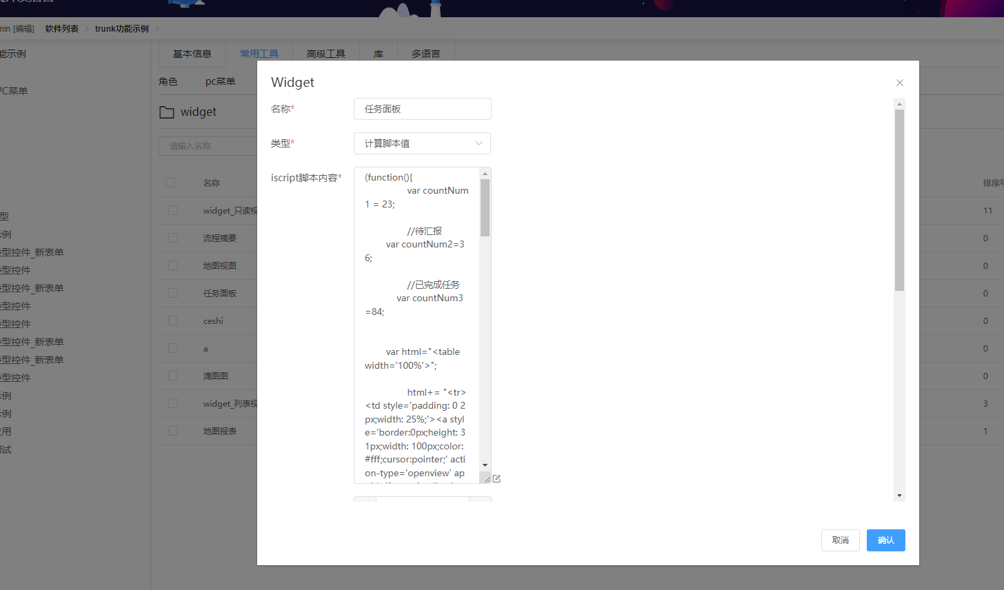This screenshot has width=1004, height=590.
Task: Click 软件列表 breadcrumb link
Action: tap(62, 28)
